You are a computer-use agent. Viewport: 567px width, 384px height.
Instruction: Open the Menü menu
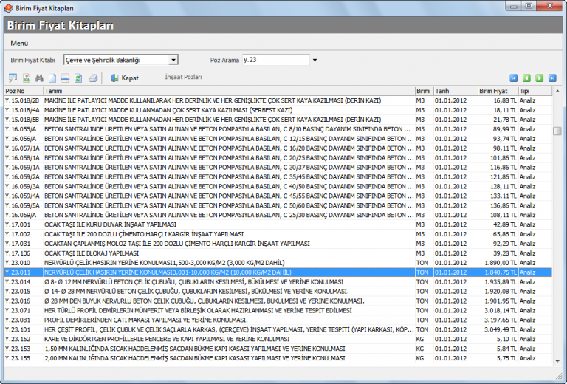[19, 44]
